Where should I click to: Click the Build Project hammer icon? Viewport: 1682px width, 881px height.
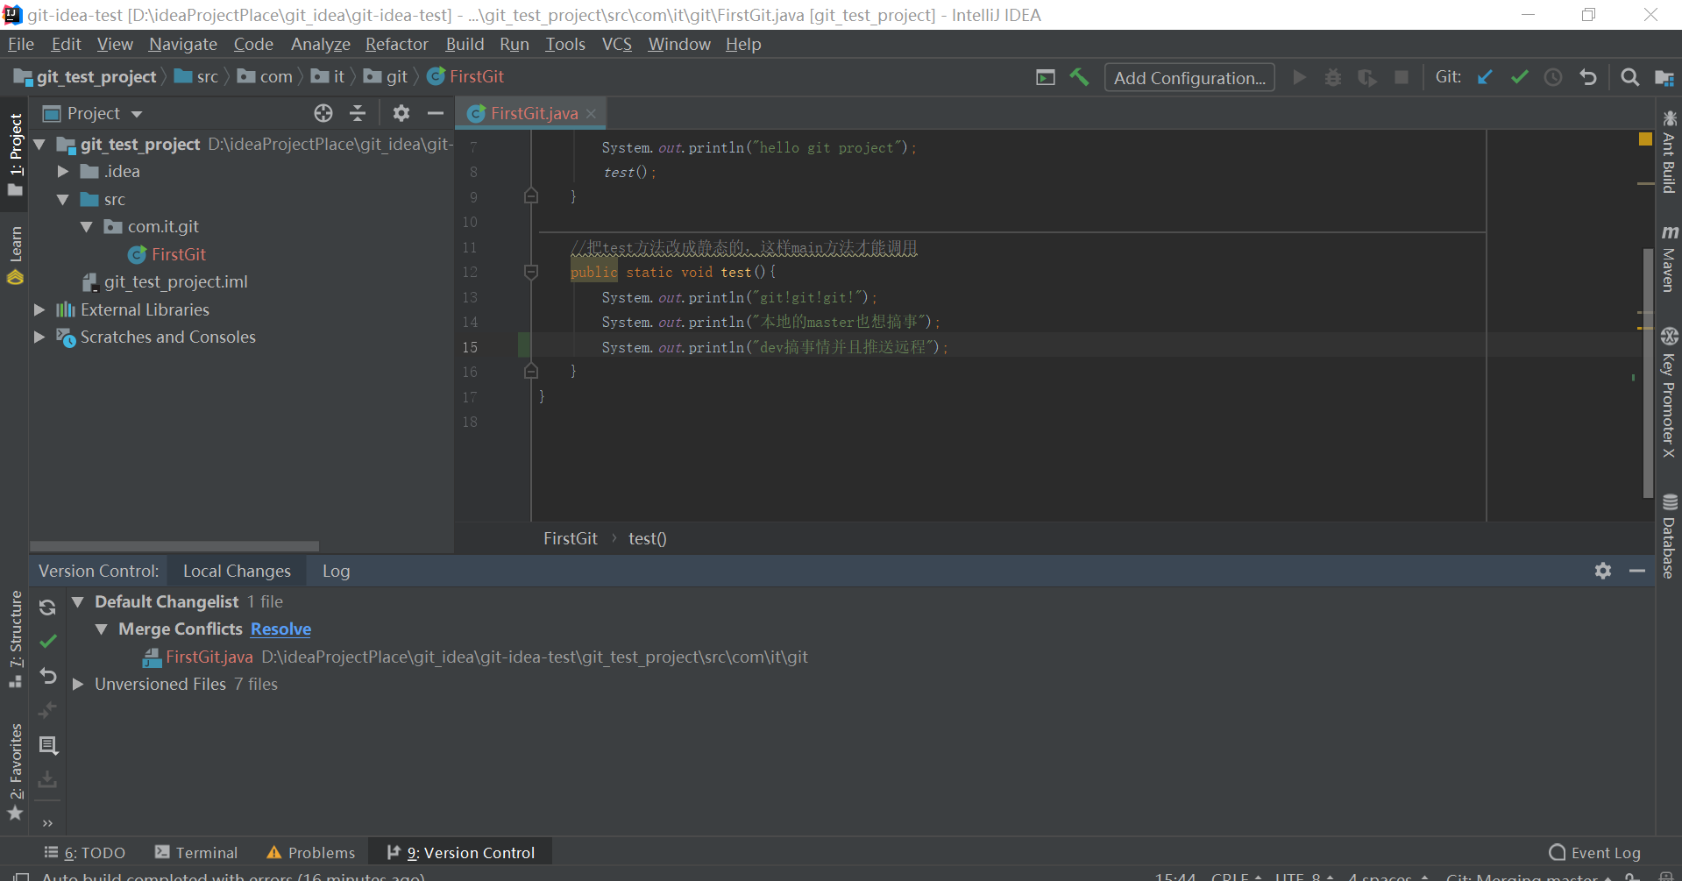tap(1079, 77)
